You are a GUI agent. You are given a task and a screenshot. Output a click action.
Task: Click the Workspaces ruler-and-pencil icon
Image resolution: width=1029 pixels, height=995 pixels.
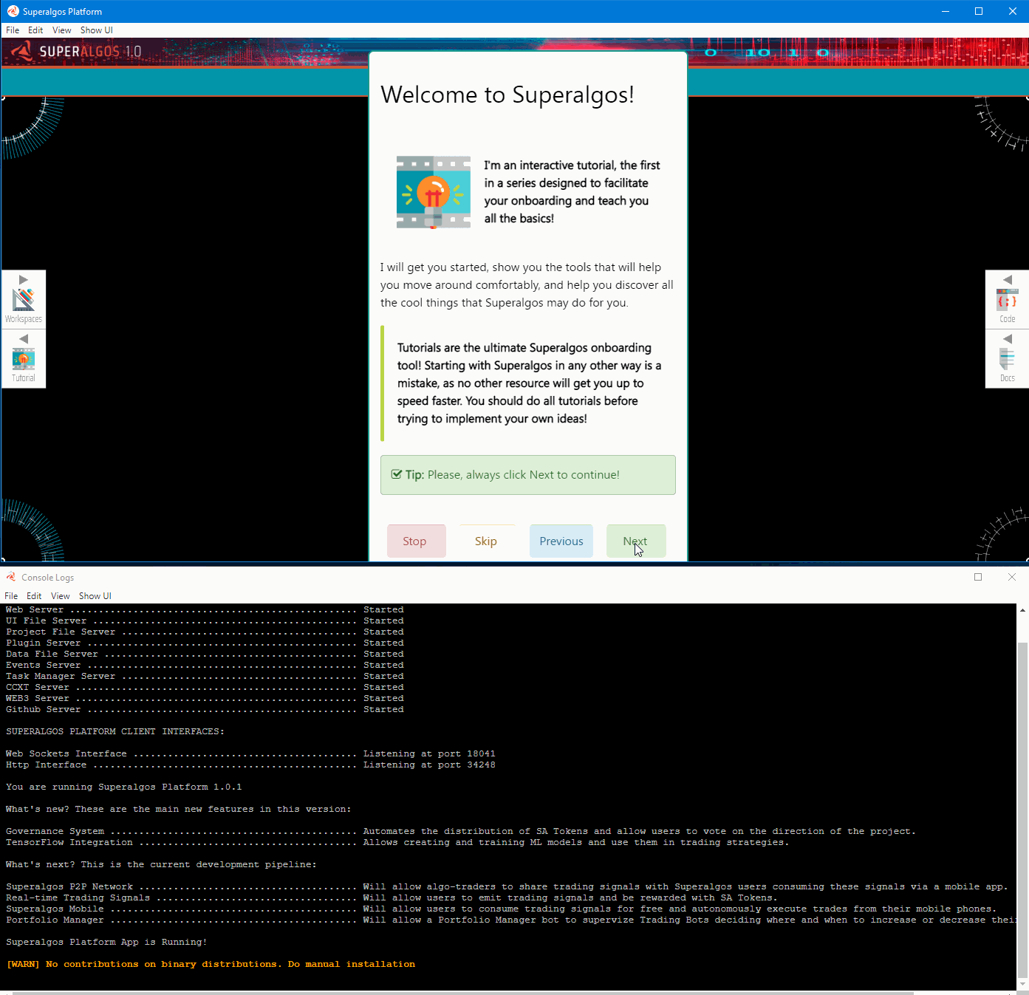24,300
